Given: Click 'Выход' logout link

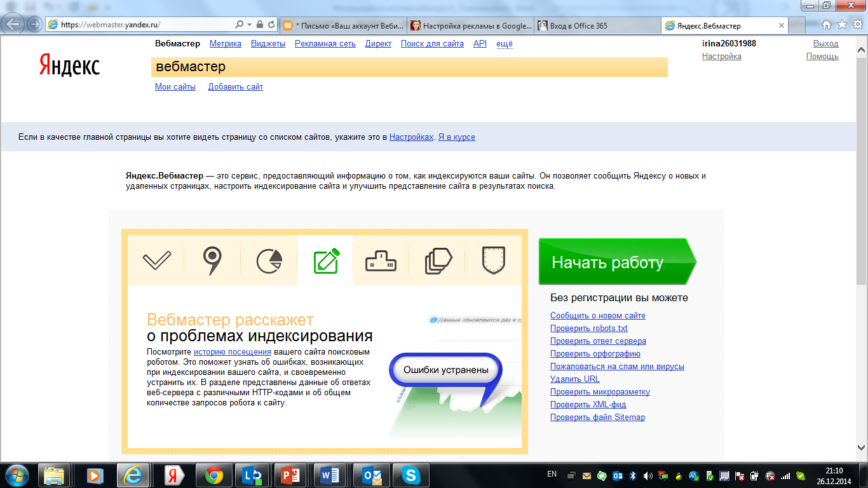Looking at the screenshot, I should tap(826, 44).
